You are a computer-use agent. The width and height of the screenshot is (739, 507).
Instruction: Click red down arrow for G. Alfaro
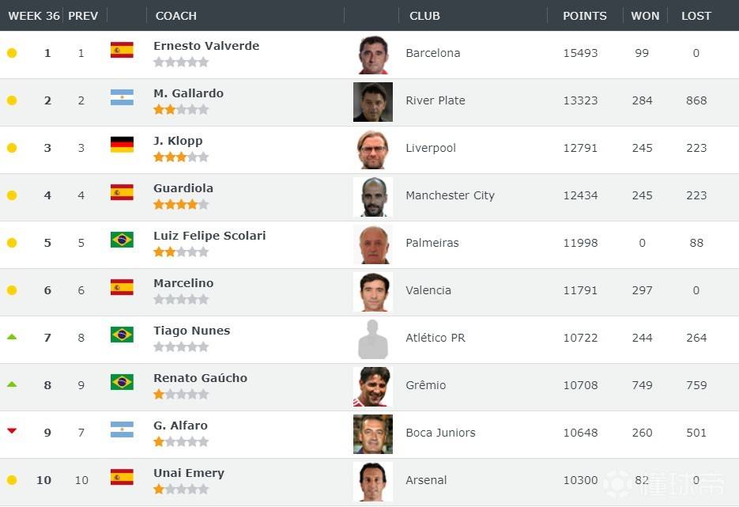point(12,431)
